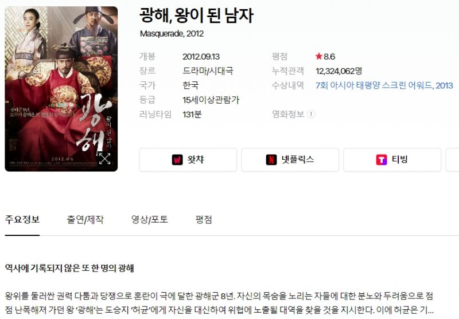This screenshot has width=459, height=319.
Task: Open the Asia Pacific Screen Awards link
Action: click(x=384, y=85)
